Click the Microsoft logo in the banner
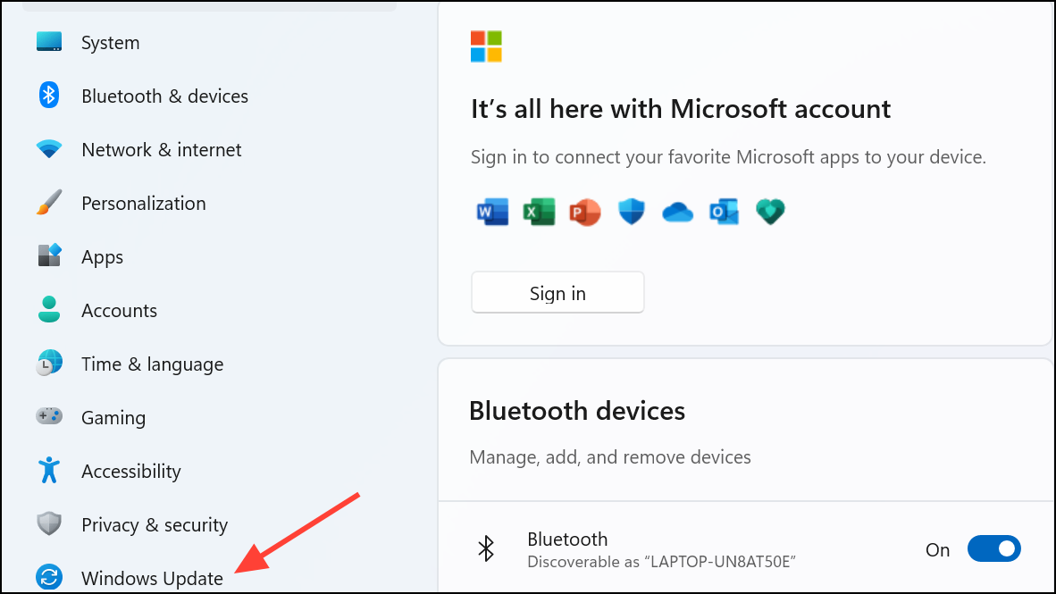Image resolution: width=1056 pixels, height=594 pixels. pos(485,46)
